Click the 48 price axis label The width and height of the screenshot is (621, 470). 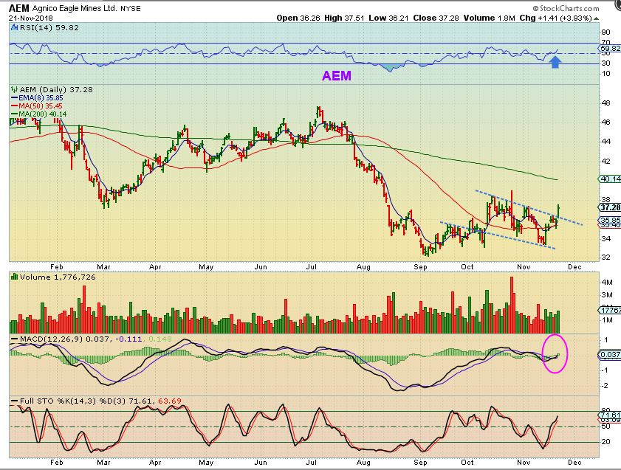tap(605, 103)
